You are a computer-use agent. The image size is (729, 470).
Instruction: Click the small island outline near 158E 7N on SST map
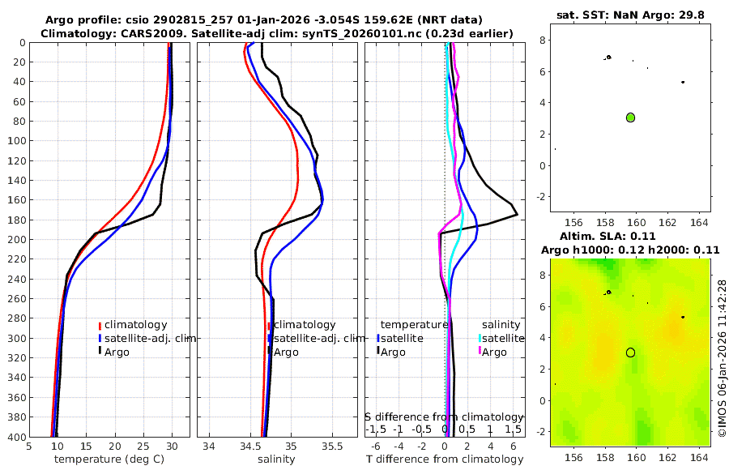608,58
